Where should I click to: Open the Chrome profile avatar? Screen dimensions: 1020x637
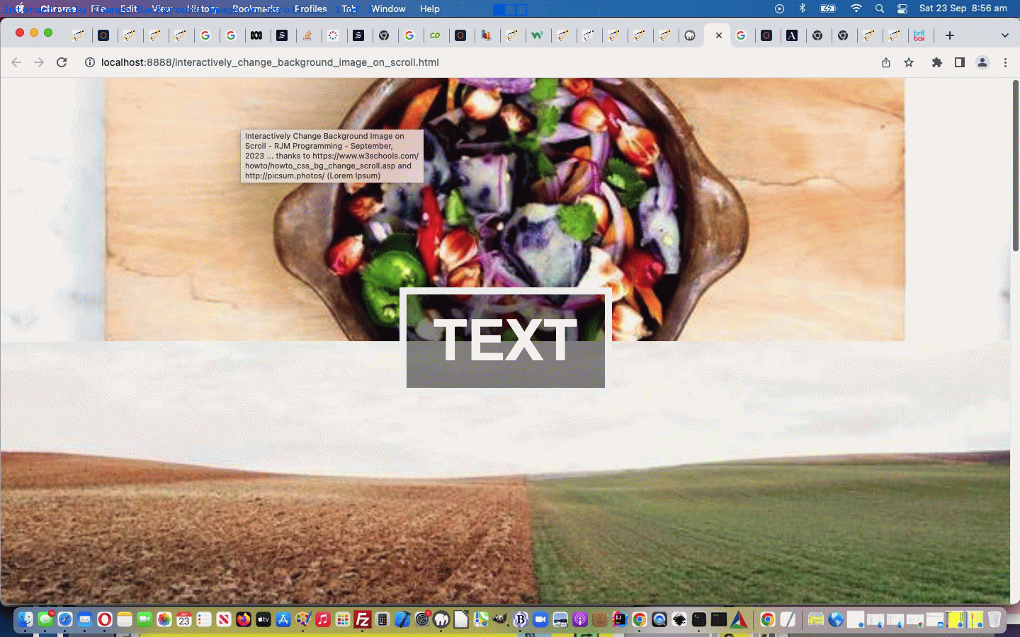[x=982, y=62]
